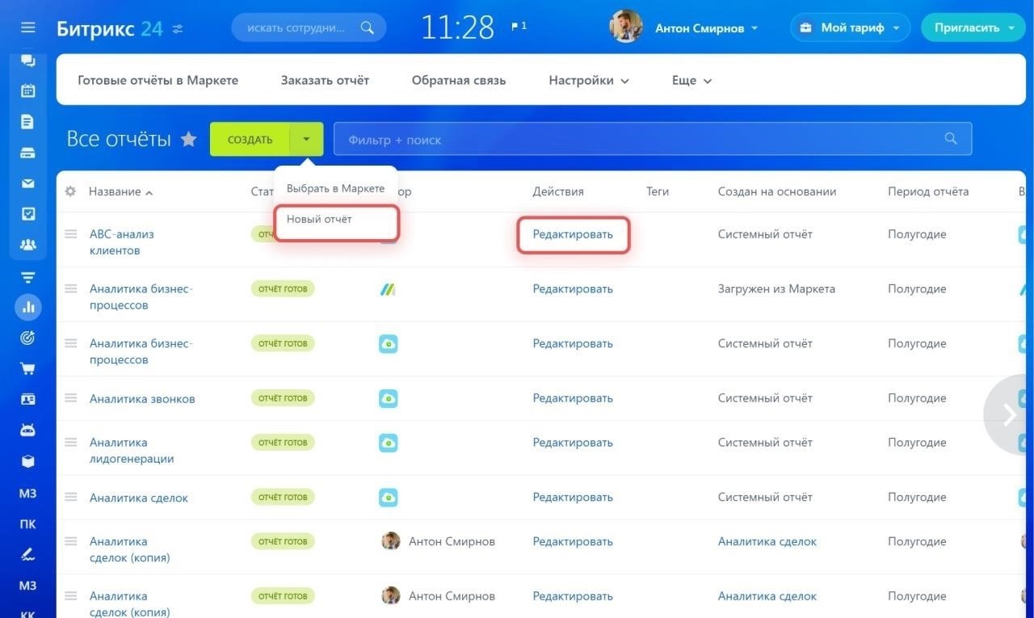Open the Мой тариф dropdown
The width and height of the screenshot is (1034, 618).
click(849, 27)
